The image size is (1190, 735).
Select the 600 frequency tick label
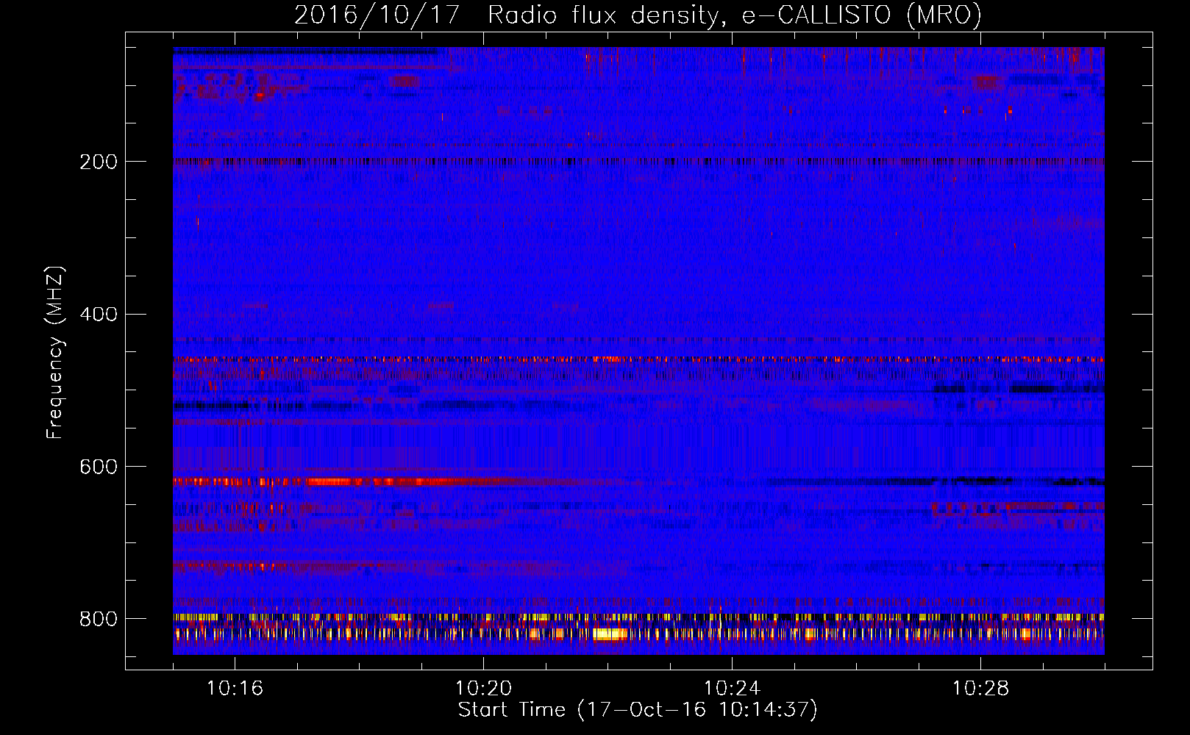tap(99, 467)
